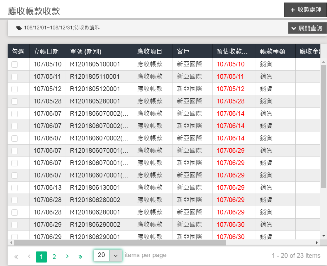Click the first page double-arrow icon
This screenshot has width=327, height=266.
(x=16, y=257)
